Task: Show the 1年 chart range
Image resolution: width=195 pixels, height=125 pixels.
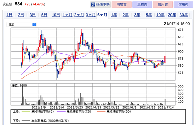Action: [114, 15]
